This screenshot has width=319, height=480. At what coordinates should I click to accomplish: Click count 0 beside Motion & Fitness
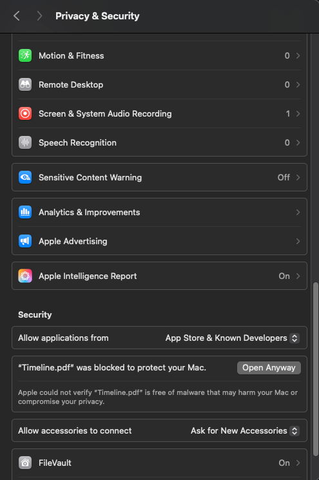pyautogui.click(x=287, y=55)
